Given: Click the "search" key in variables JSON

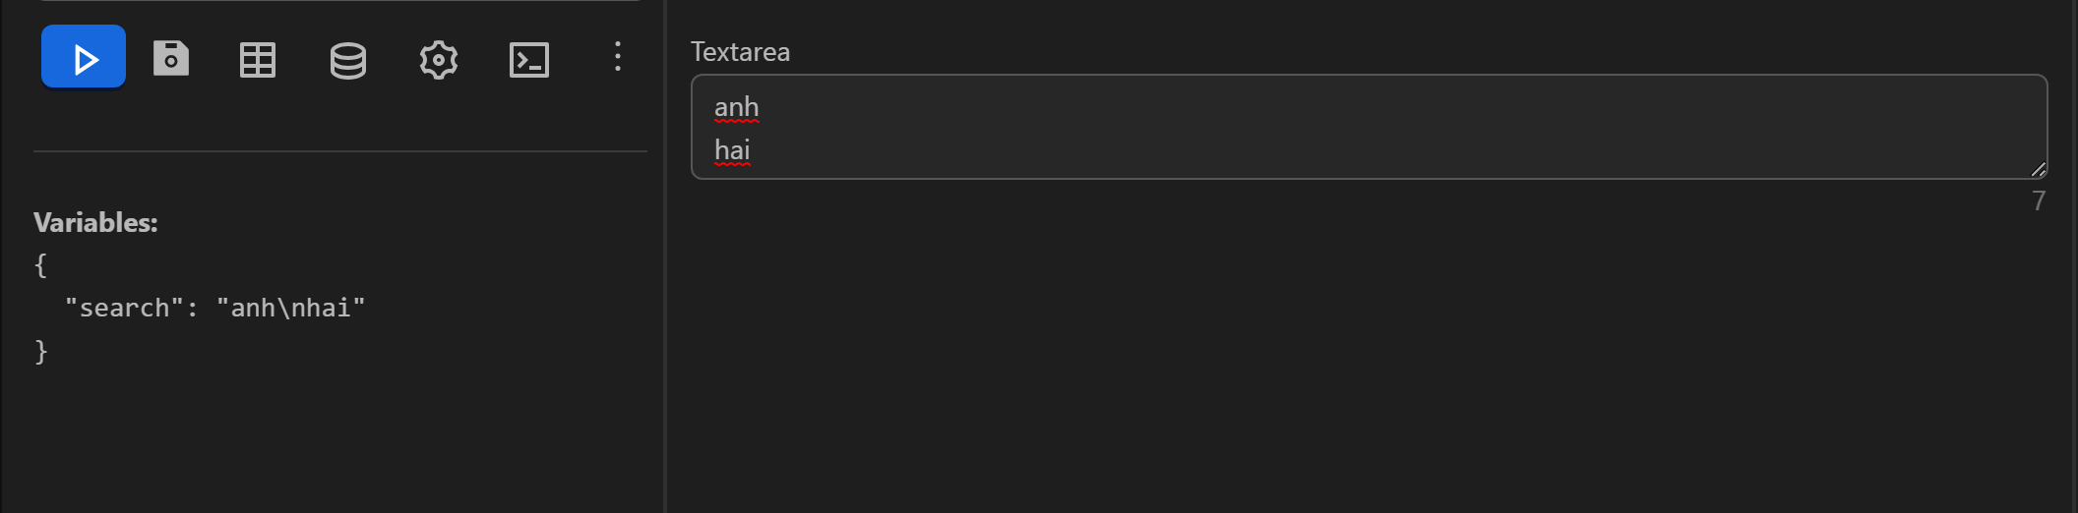Looking at the screenshot, I should 124,309.
